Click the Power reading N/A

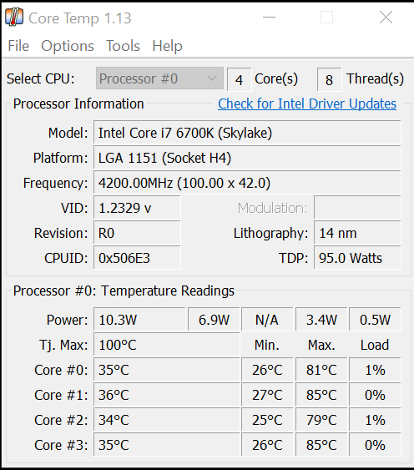coord(267,320)
